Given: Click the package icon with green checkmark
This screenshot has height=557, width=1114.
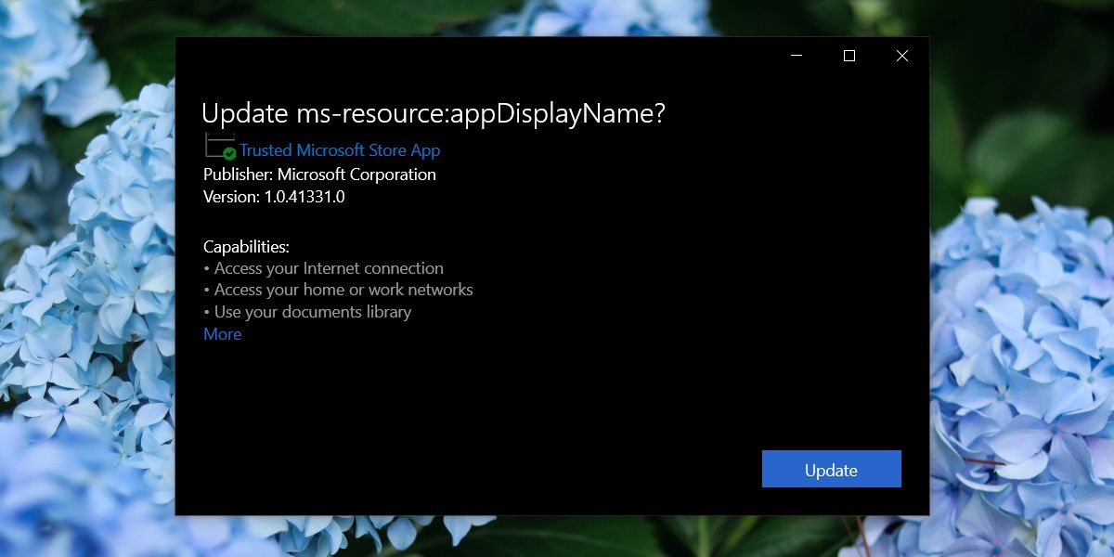Looking at the screenshot, I should tap(220, 146).
